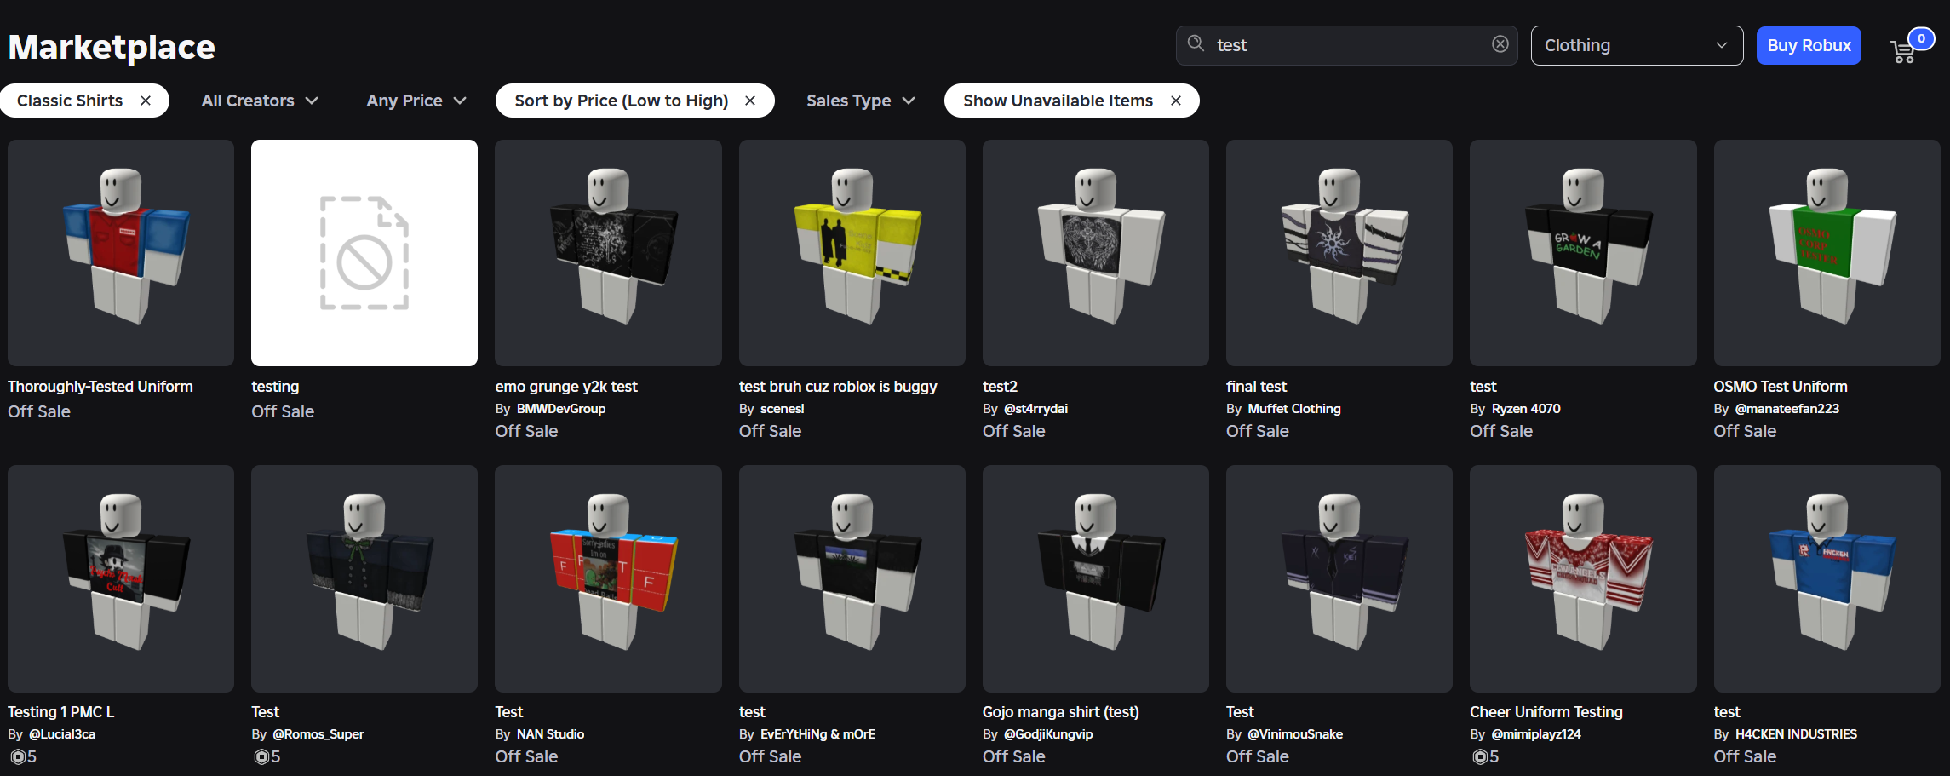Click Off Sale label under OSMO Test Uniform
The width and height of the screenshot is (1950, 776).
(x=1745, y=431)
